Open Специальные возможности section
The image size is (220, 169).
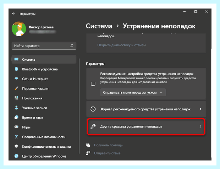pos(44,137)
